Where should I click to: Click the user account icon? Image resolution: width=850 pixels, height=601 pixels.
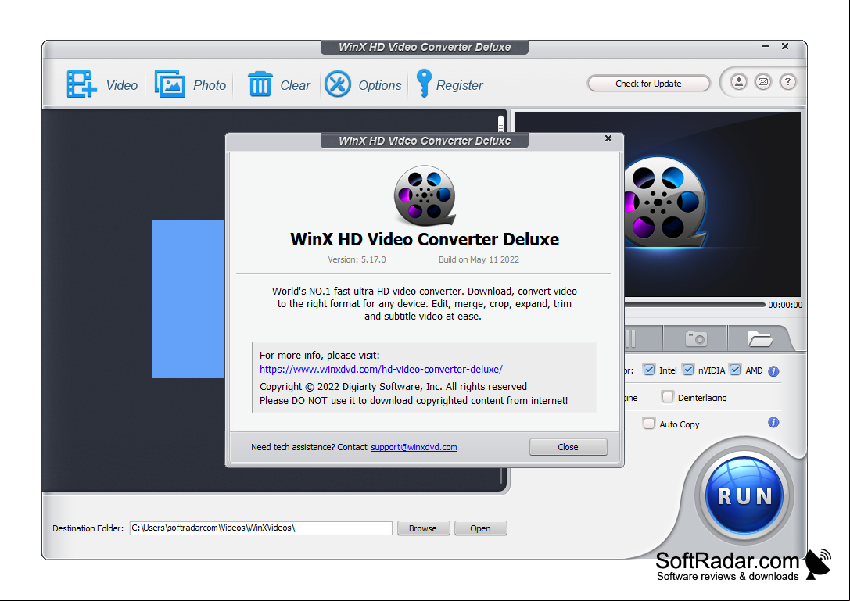pos(738,82)
